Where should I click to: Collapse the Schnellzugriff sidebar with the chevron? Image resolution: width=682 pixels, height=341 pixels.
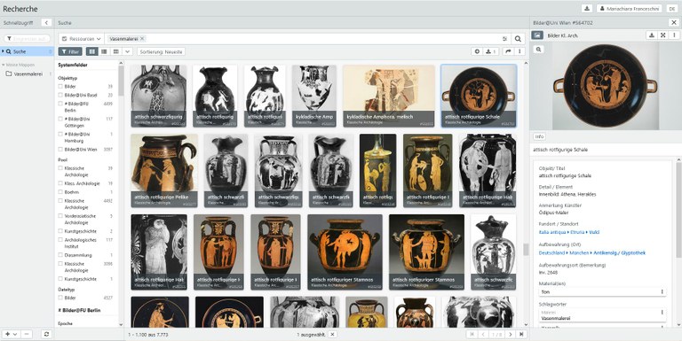[x=46, y=22]
